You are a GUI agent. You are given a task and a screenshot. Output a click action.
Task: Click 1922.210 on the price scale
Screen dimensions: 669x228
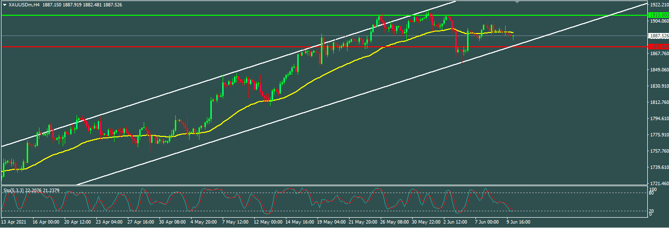tap(657, 5)
